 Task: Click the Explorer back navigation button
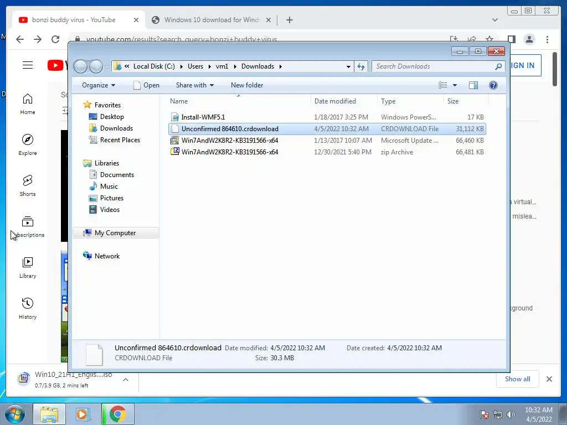click(x=81, y=66)
